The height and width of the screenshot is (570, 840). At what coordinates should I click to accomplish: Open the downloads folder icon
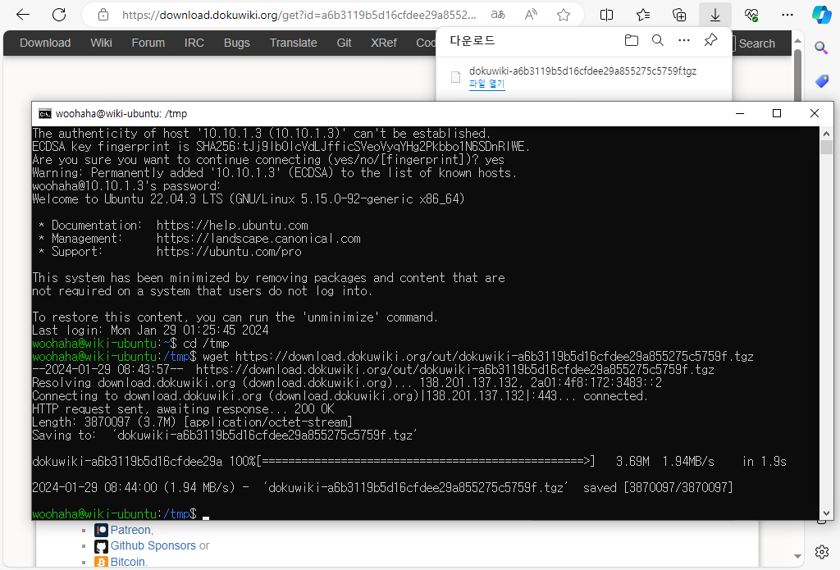coord(632,40)
